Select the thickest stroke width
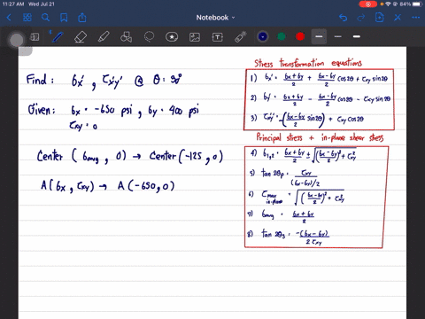The height and width of the screenshot is (319, 425). (x=357, y=36)
